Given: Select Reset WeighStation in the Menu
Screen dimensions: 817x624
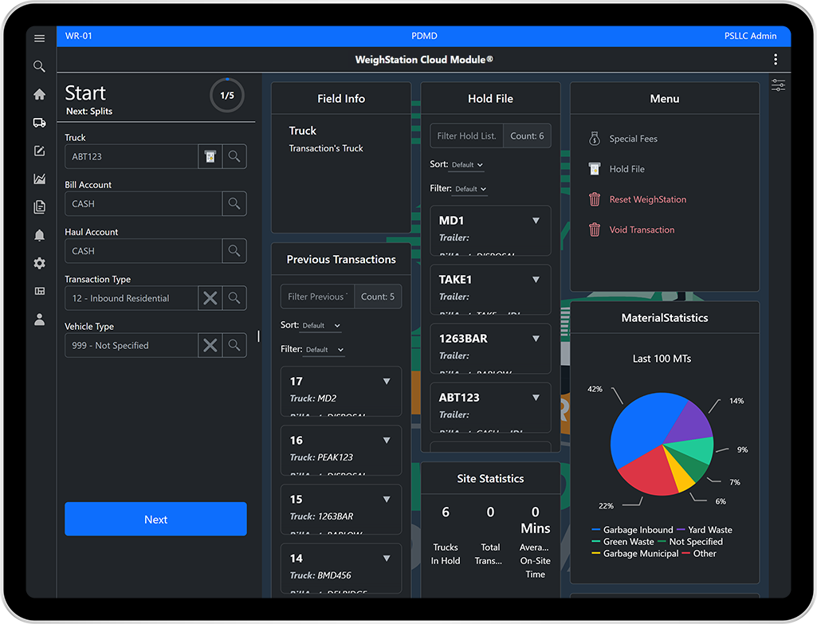Looking at the screenshot, I should (648, 199).
